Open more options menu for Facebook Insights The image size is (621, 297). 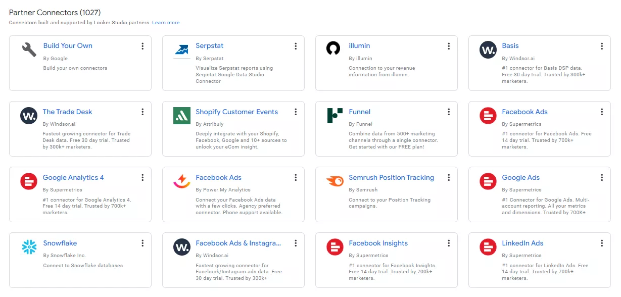449,243
